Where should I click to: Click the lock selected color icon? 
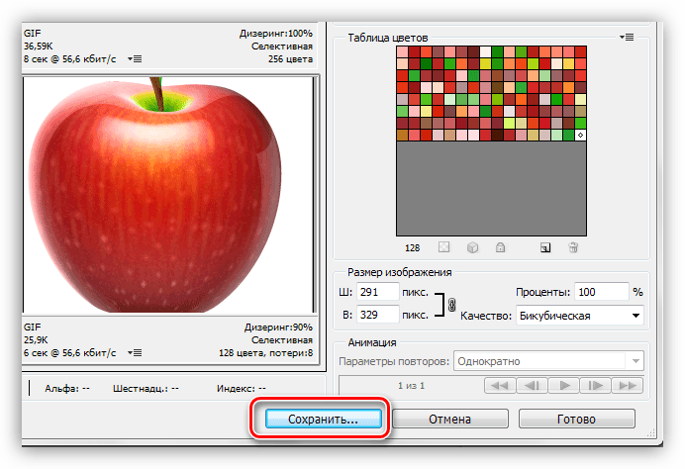pyautogui.click(x=500, y=247)
